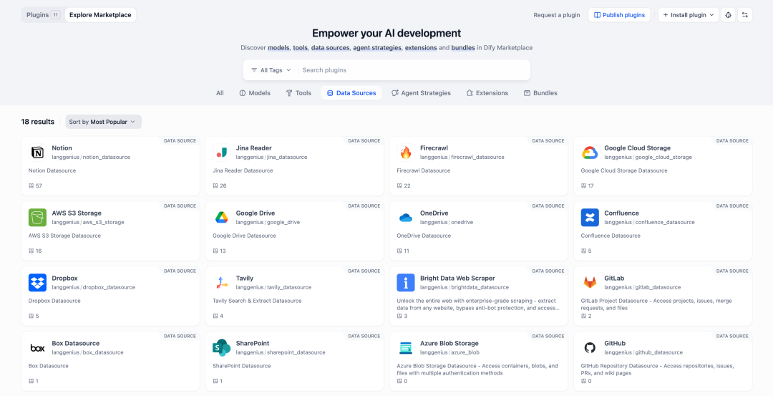Click the filter icon beside All Tags

click(x=254, y=70)
